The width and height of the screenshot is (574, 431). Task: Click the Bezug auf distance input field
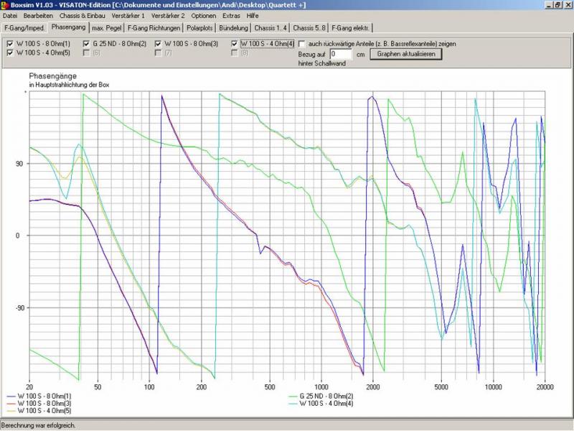pyautogui.click(x=341, y=54)
